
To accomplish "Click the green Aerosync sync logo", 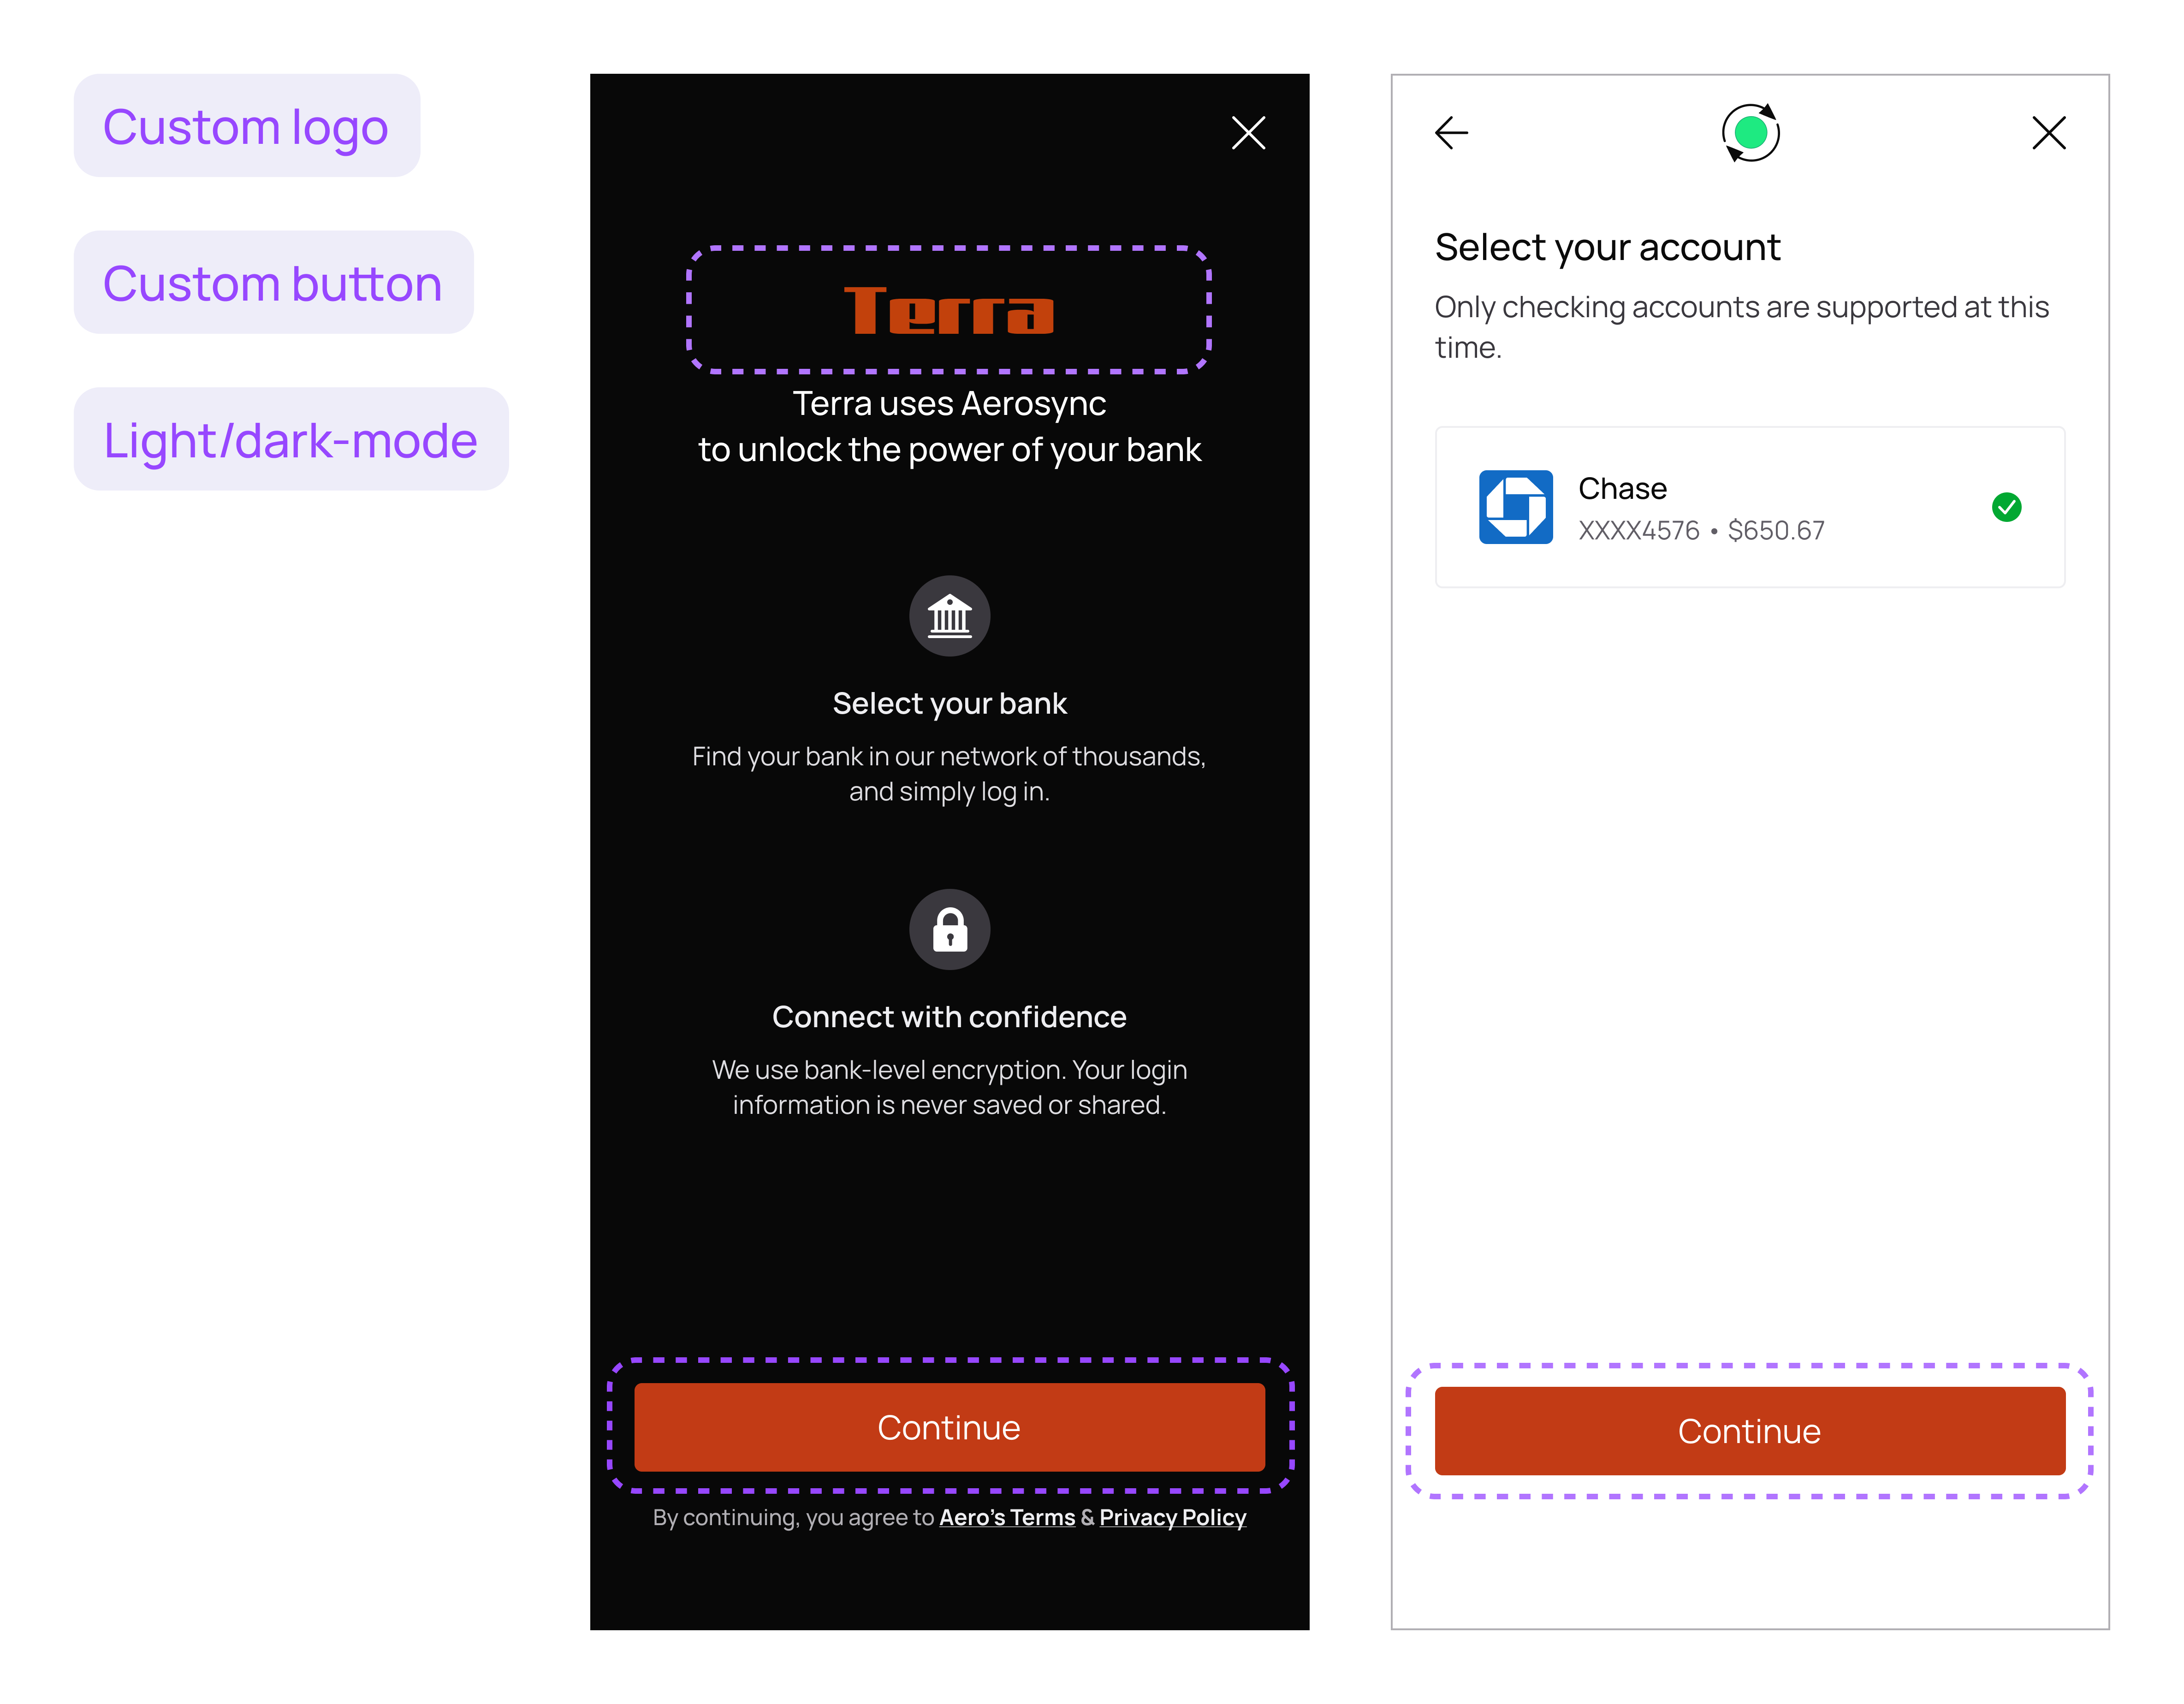I will [1750, 133].
